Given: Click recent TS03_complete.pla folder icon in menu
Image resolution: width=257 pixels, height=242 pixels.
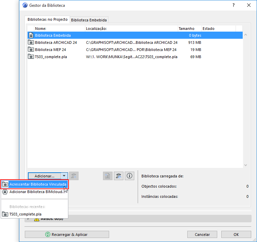Looking at the screenshot, I should click(x=5, y=214).
